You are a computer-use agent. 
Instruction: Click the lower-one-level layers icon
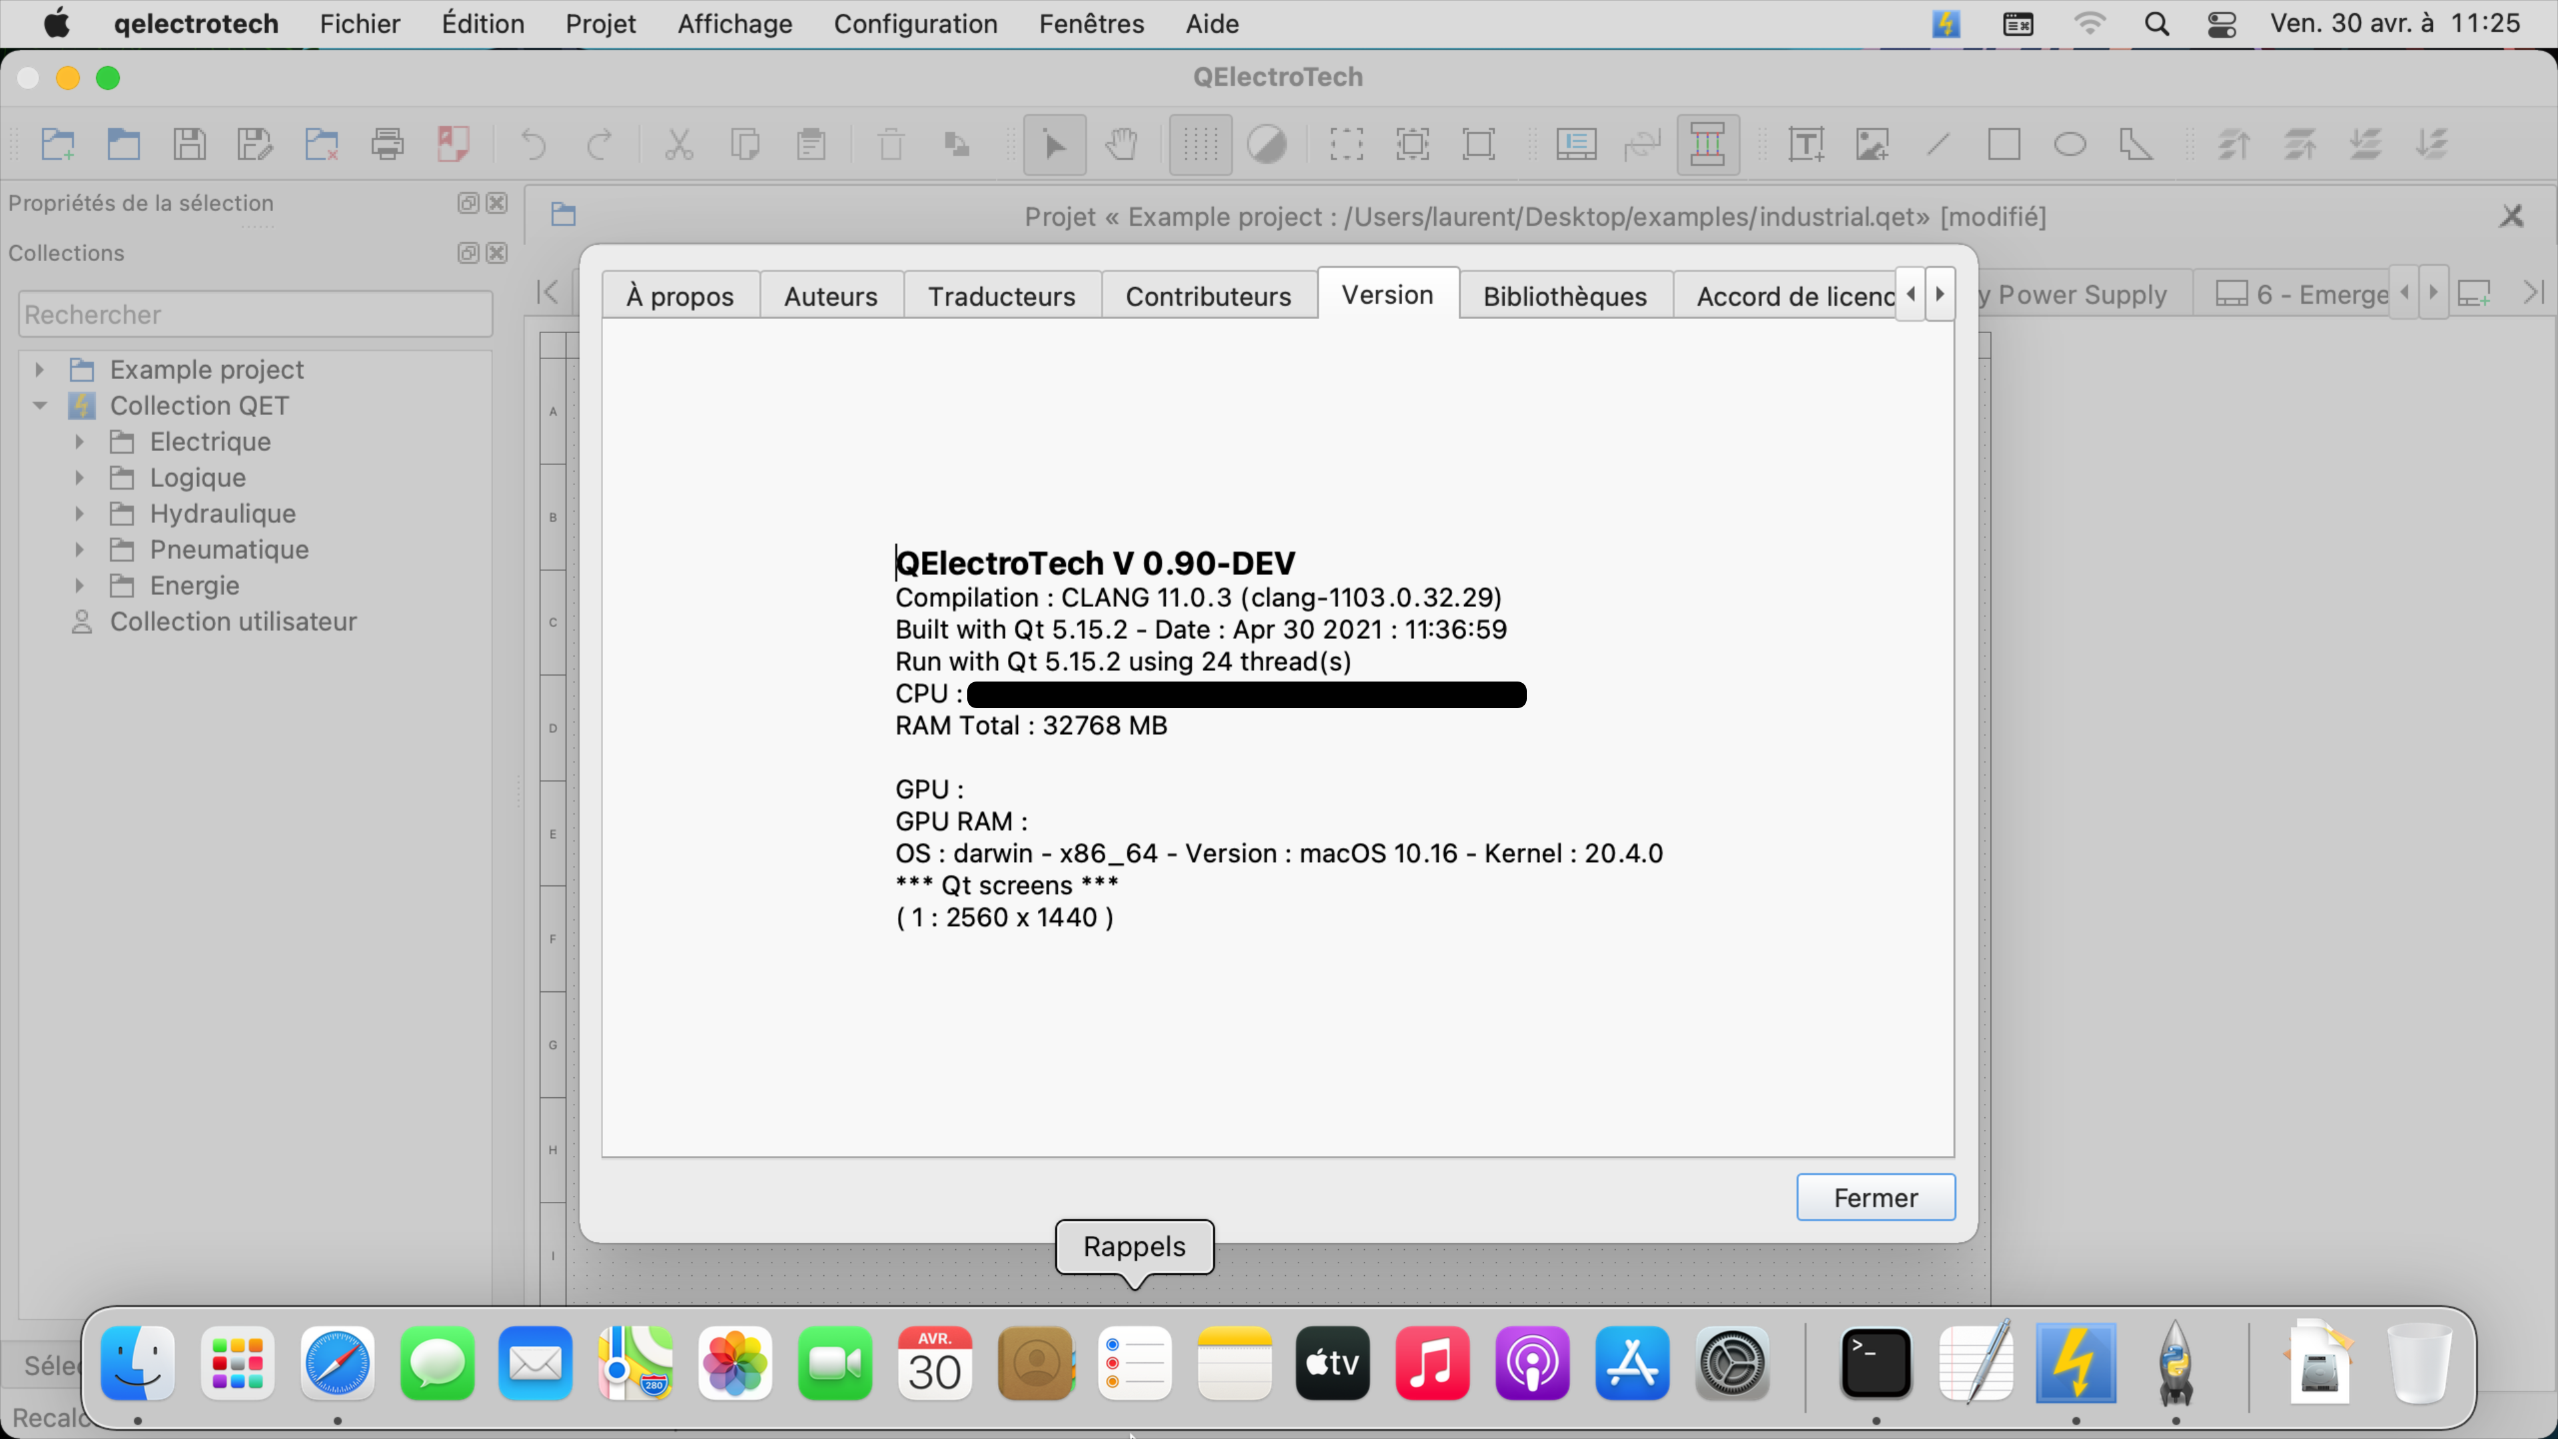coord(2365,145)
